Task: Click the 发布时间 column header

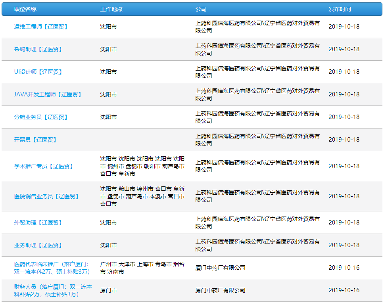Action: tap(340, 9)
